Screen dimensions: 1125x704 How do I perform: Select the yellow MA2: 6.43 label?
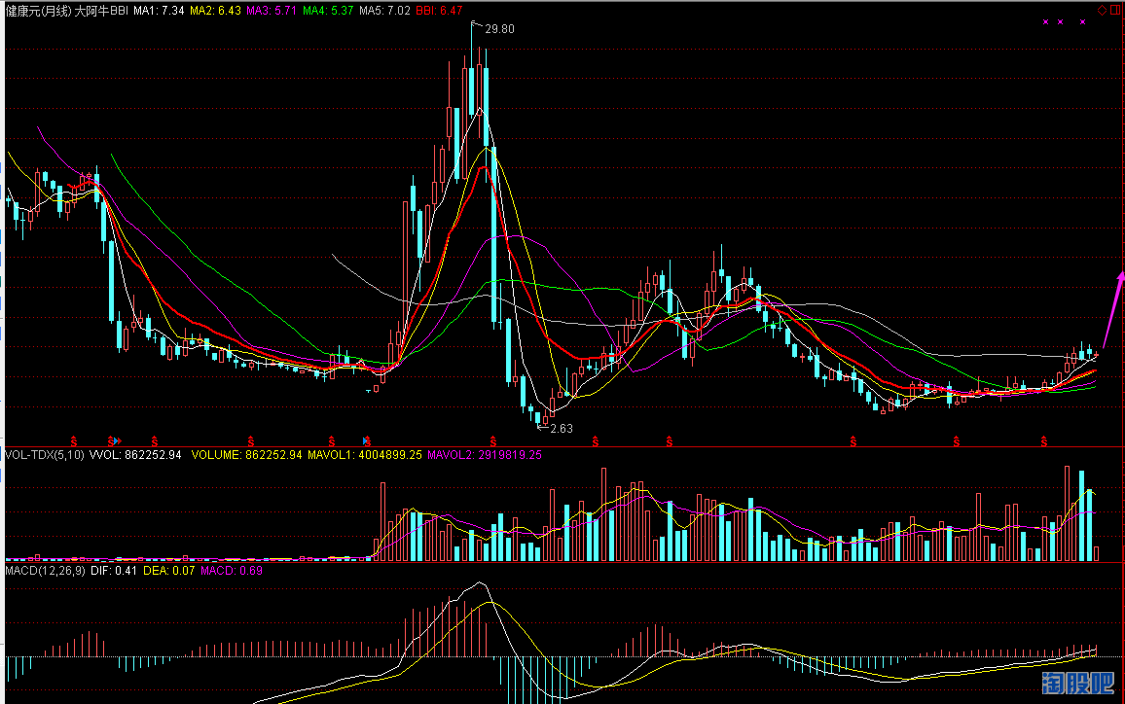pos(215,11)
